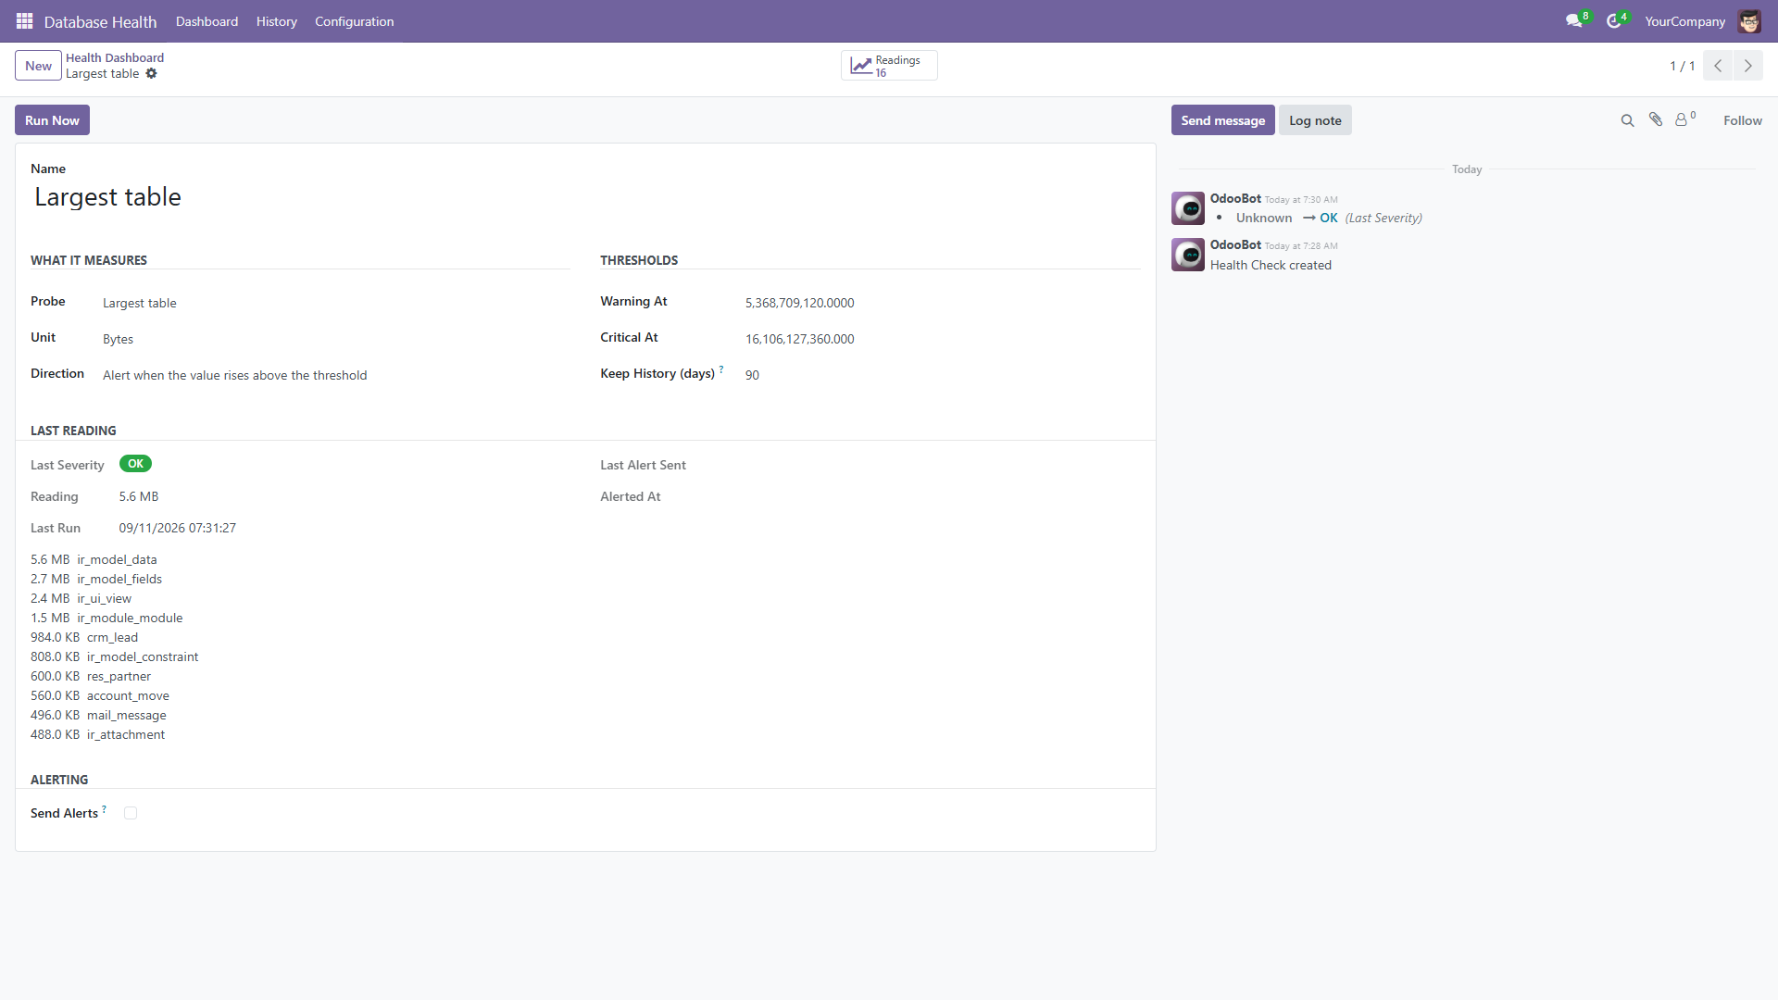Click the Largest table name field

click(585, 197)
